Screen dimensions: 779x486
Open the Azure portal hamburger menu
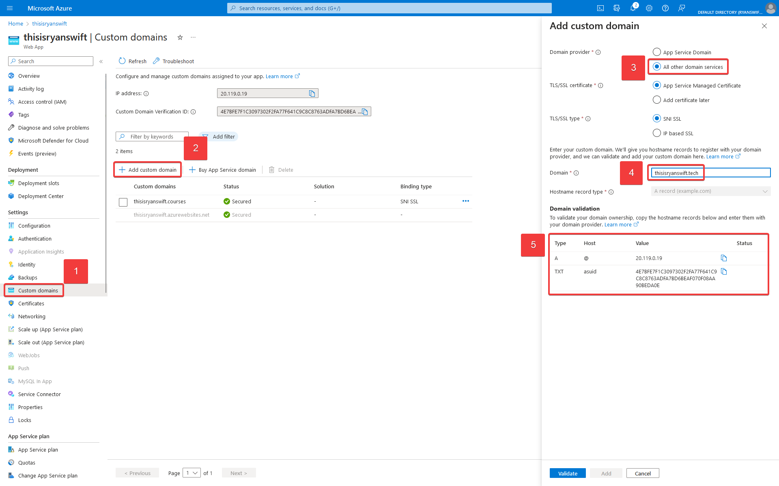[10, 8]
